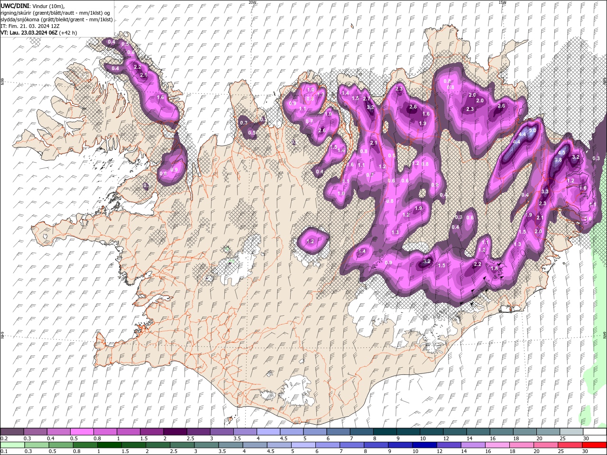Click the '12' label in the upper snow legend
607x455 pixels.
click(446, 438)
